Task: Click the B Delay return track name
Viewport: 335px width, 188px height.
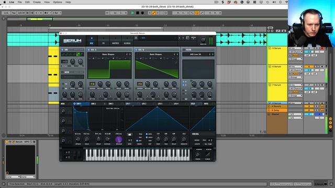Action: pos(275,110)
